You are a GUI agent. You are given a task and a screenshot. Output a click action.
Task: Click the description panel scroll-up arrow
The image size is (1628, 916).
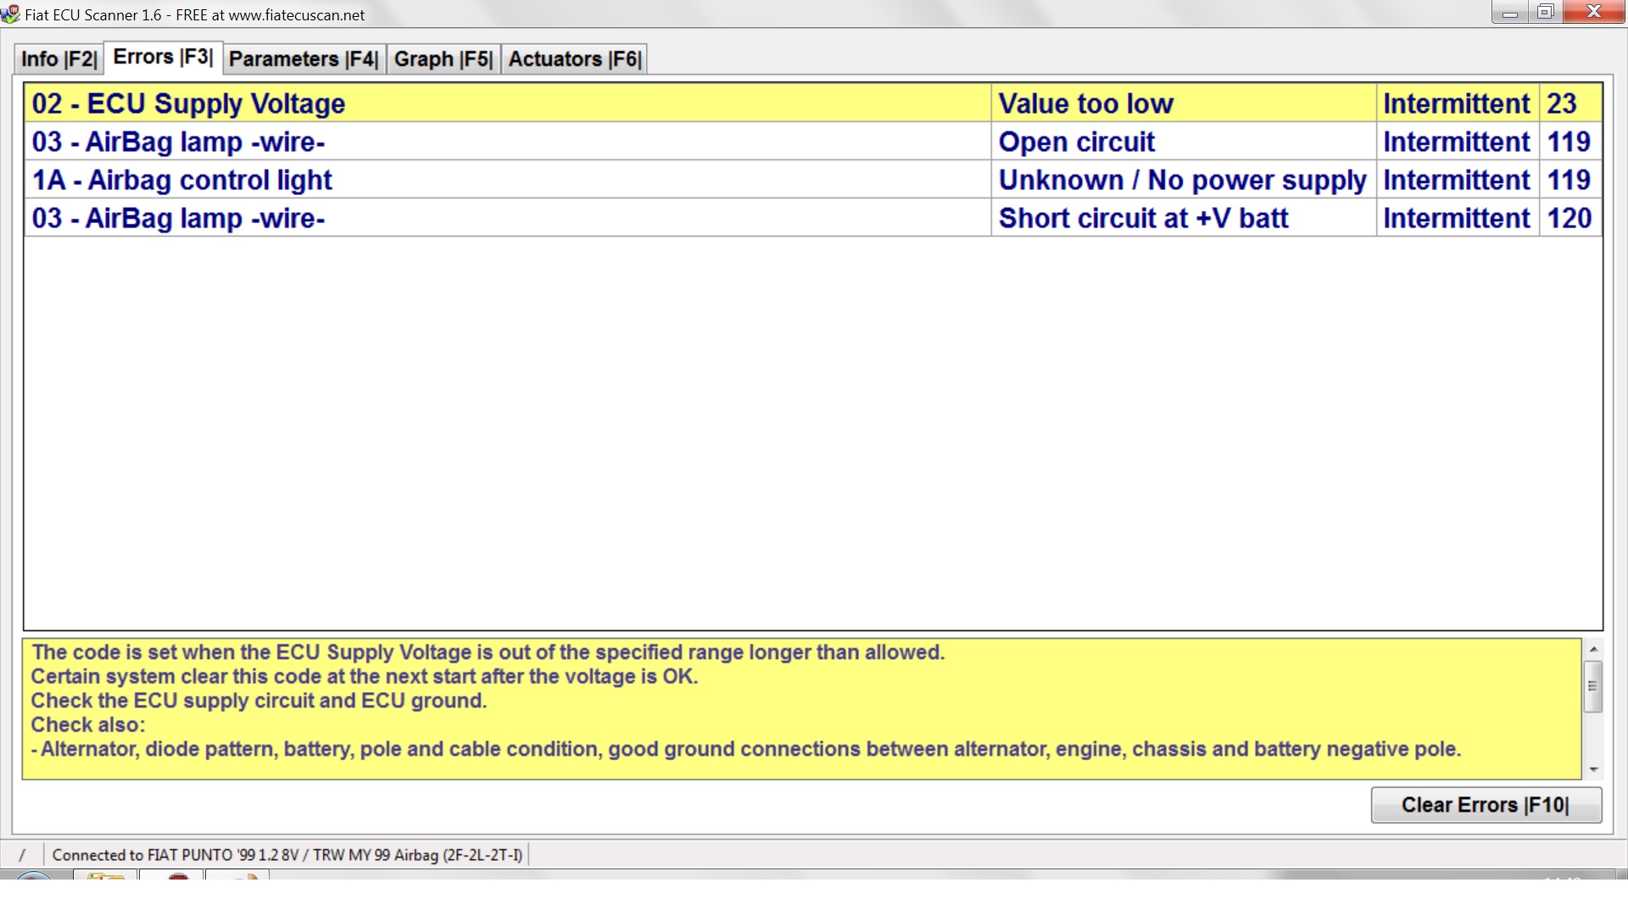click(x=1592, y=649)
